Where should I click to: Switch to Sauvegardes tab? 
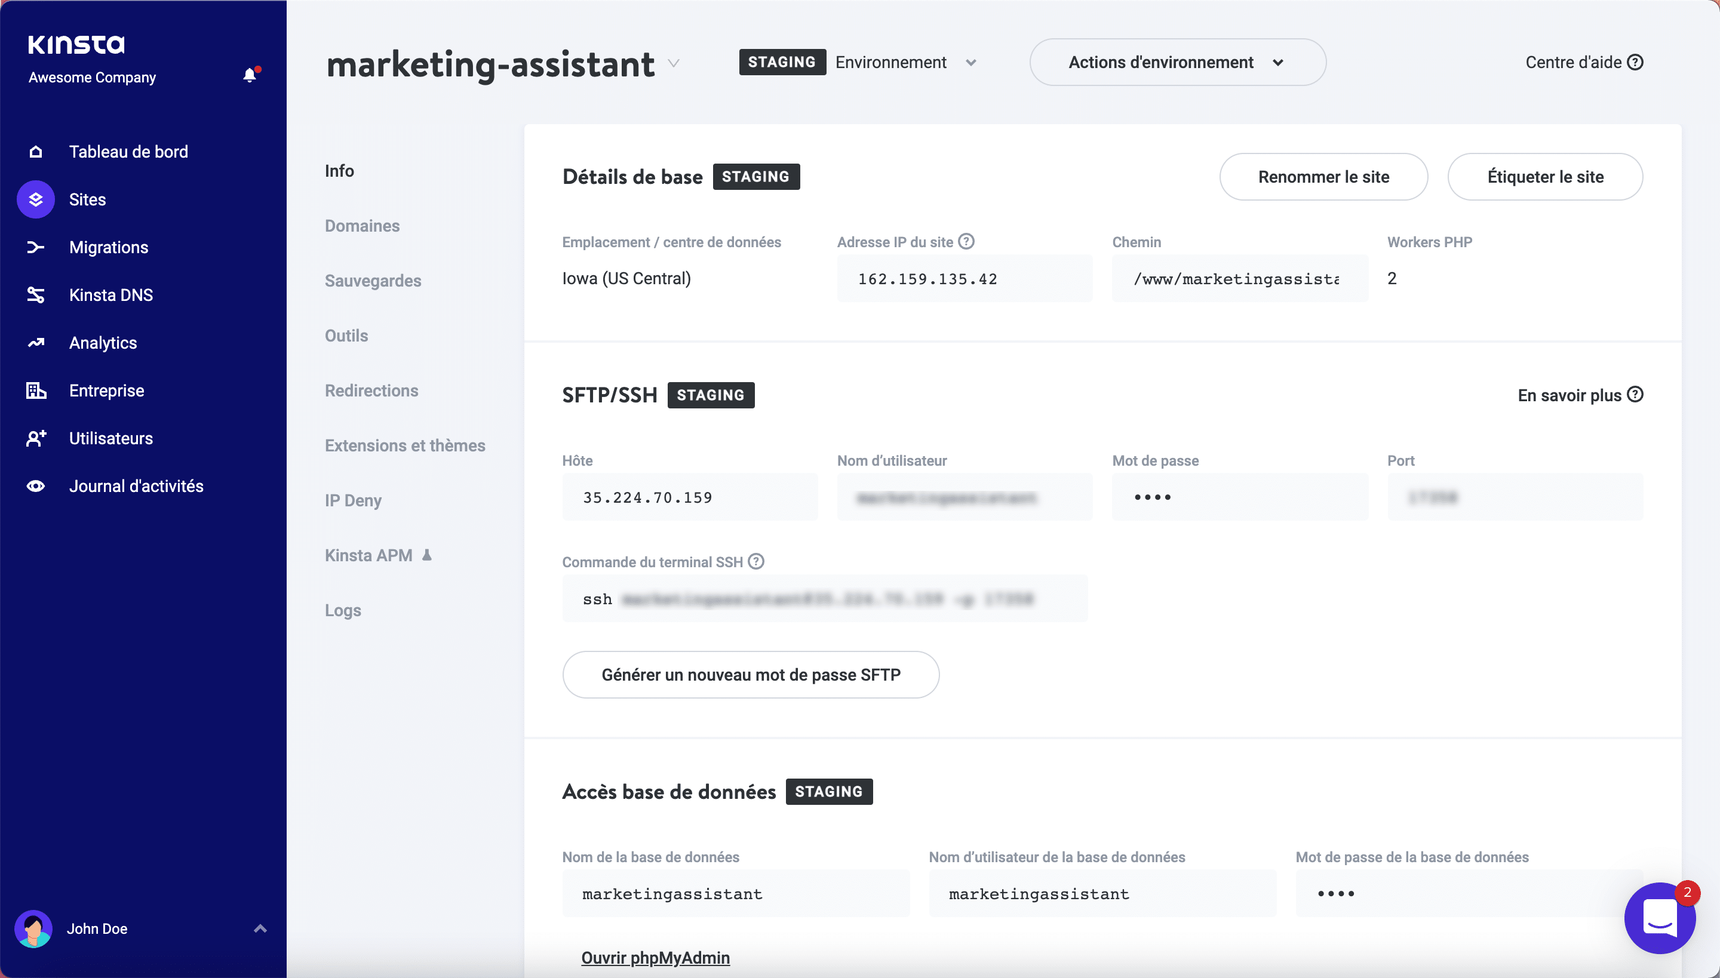click(x=373, y=281)
